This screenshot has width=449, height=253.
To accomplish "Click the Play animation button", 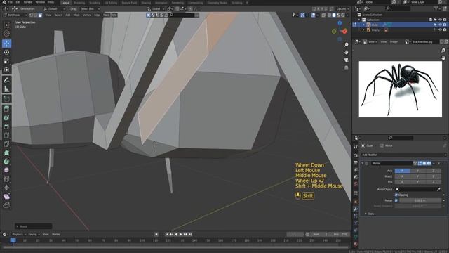I will (x=181, y=234).
